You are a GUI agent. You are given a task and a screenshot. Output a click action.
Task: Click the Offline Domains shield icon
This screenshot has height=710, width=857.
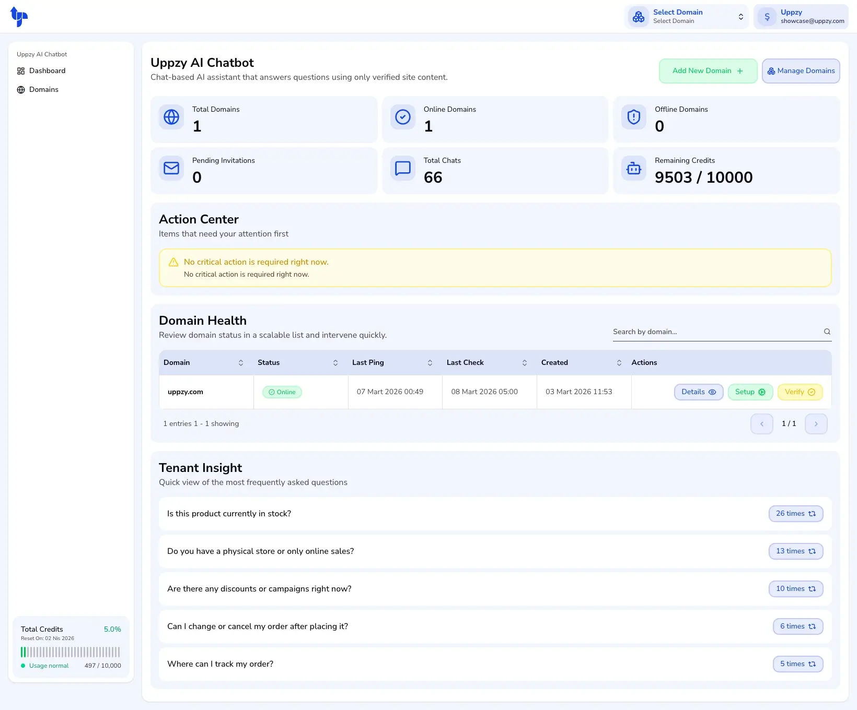click(634, 117)
